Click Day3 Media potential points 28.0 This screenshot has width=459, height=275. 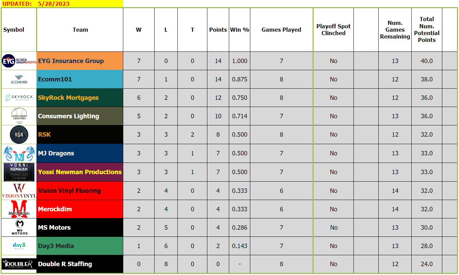(427, 246)
